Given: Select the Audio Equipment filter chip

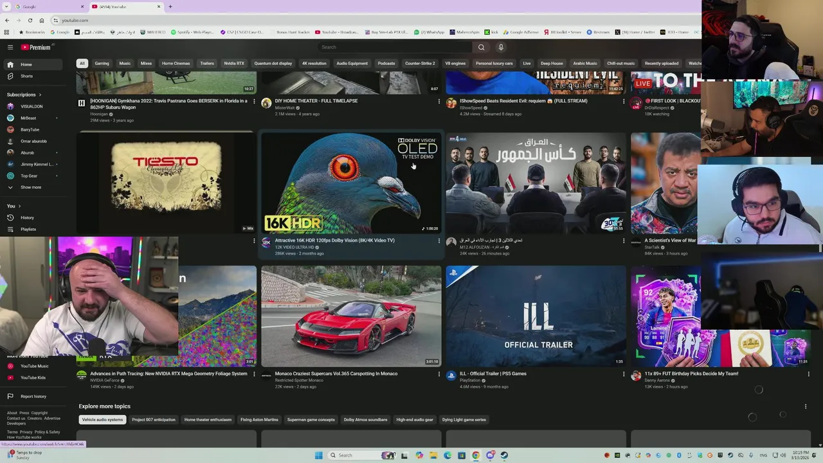Looking at the screenshot, I should pyautogui.click(x=352, y=63).
